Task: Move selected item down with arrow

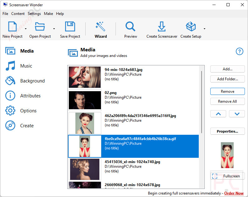Action: [x=237, y=114]
